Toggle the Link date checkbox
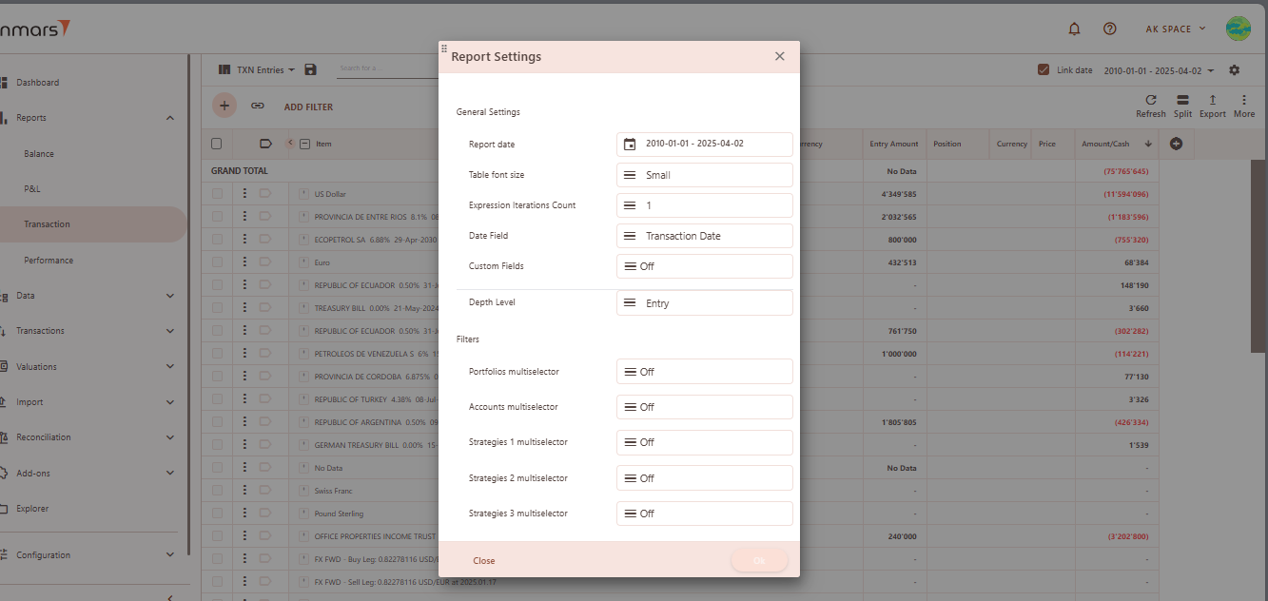Viewport: 1268px width, 601px height. [1044, 70]
